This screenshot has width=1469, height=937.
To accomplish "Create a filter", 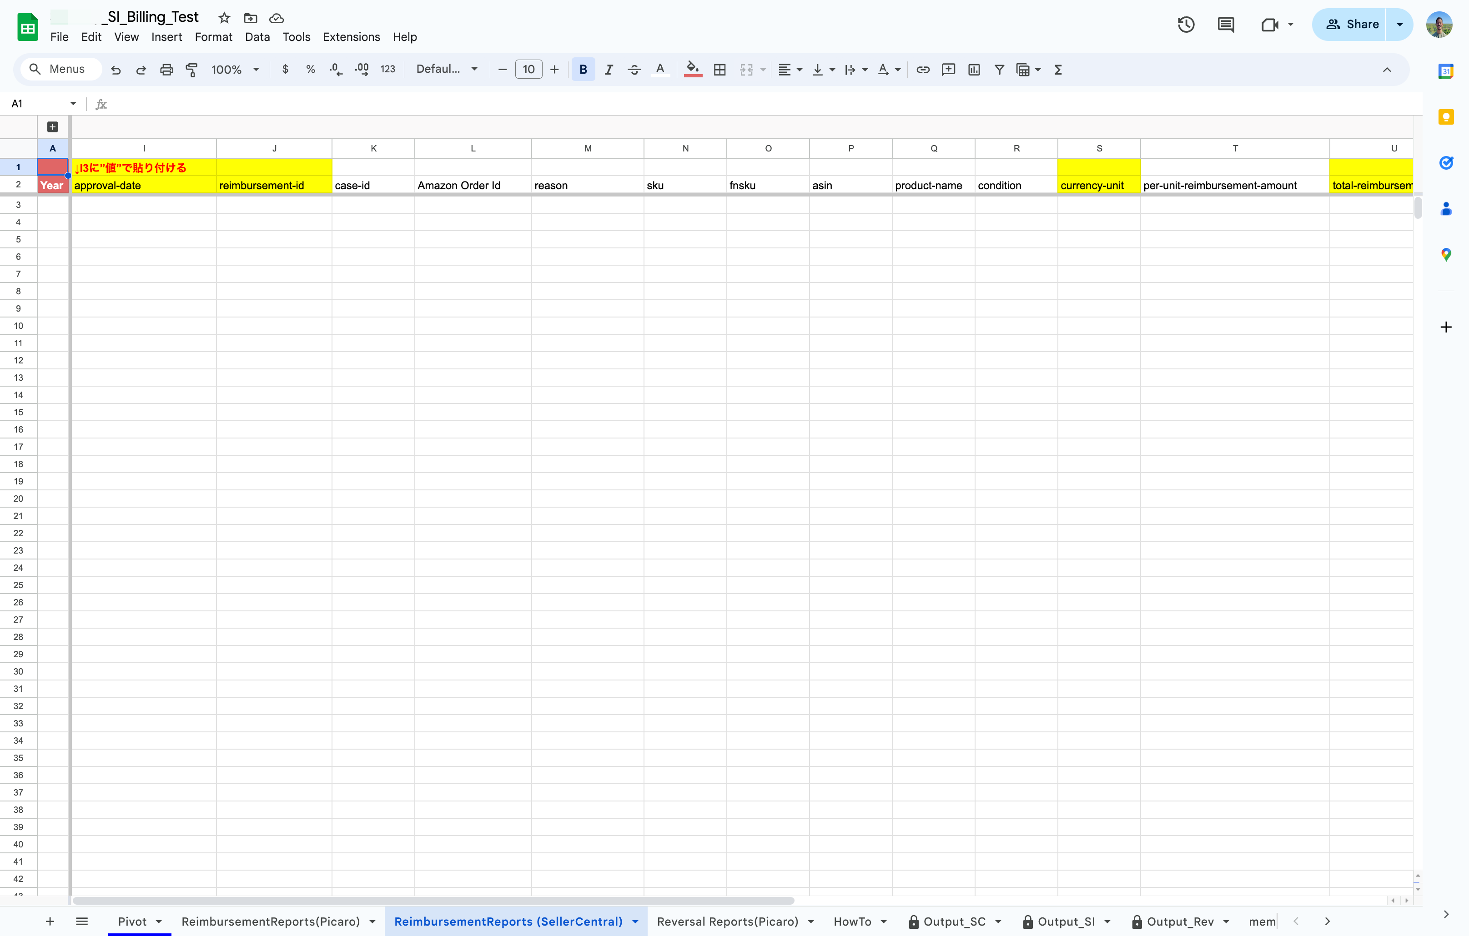I will [x=999, y=70].
